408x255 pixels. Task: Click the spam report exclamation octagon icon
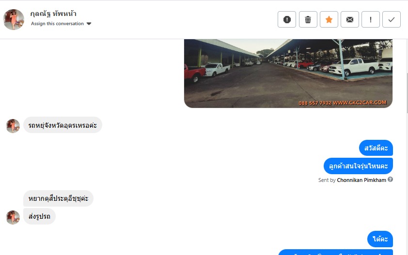pyautogui.click(x=287, y=19)
